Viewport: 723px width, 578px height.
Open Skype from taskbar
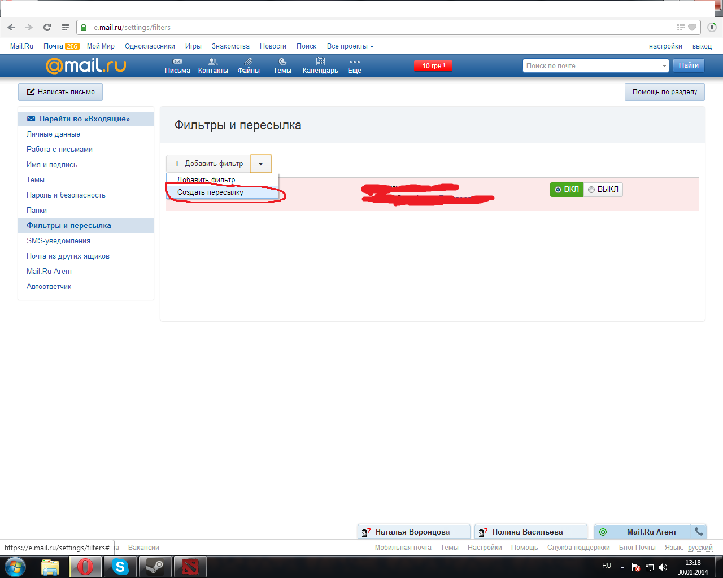[x=120, y=567]
